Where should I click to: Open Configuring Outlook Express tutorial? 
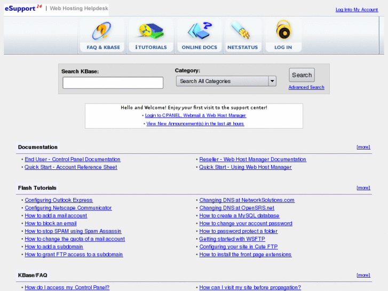click(59, 200)
